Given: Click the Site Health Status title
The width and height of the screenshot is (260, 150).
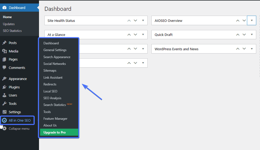Looking at the screenshot, I should [x=61, y=21].
